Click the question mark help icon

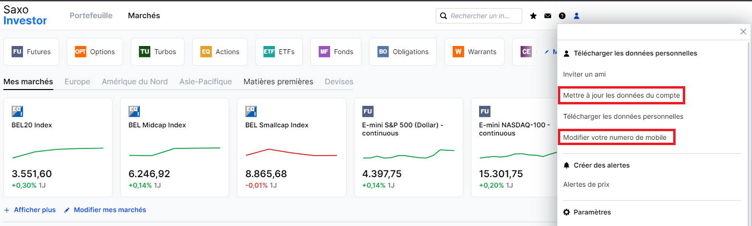tap(562, 16)
